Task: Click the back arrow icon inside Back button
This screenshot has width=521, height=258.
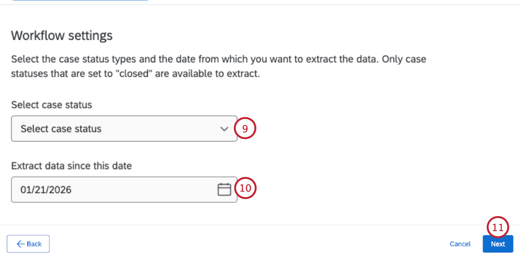Action: 20,244
